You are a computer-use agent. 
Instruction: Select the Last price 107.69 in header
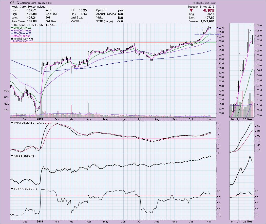pyautogui.click(x=210, y=18)
